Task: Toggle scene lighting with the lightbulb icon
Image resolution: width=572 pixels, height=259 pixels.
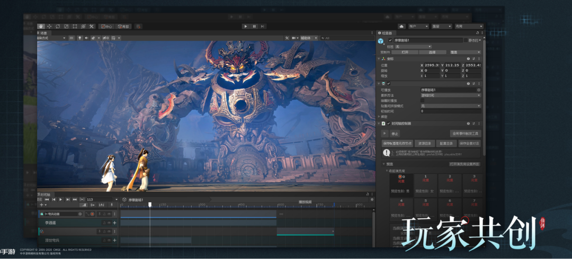Action: 79,38
